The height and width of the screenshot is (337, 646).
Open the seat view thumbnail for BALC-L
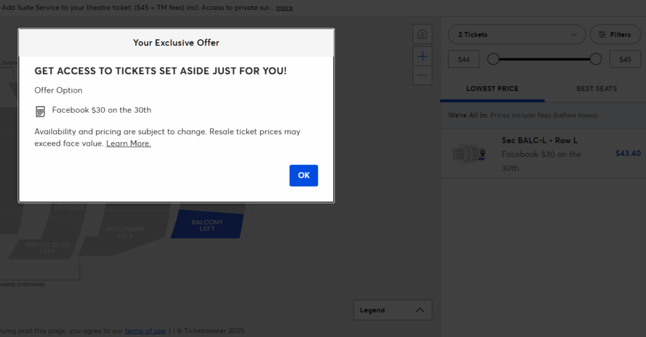coord(469,154)
